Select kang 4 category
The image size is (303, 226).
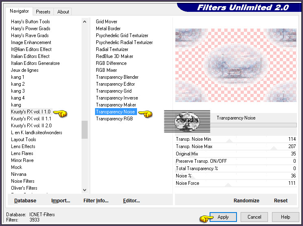18,98
